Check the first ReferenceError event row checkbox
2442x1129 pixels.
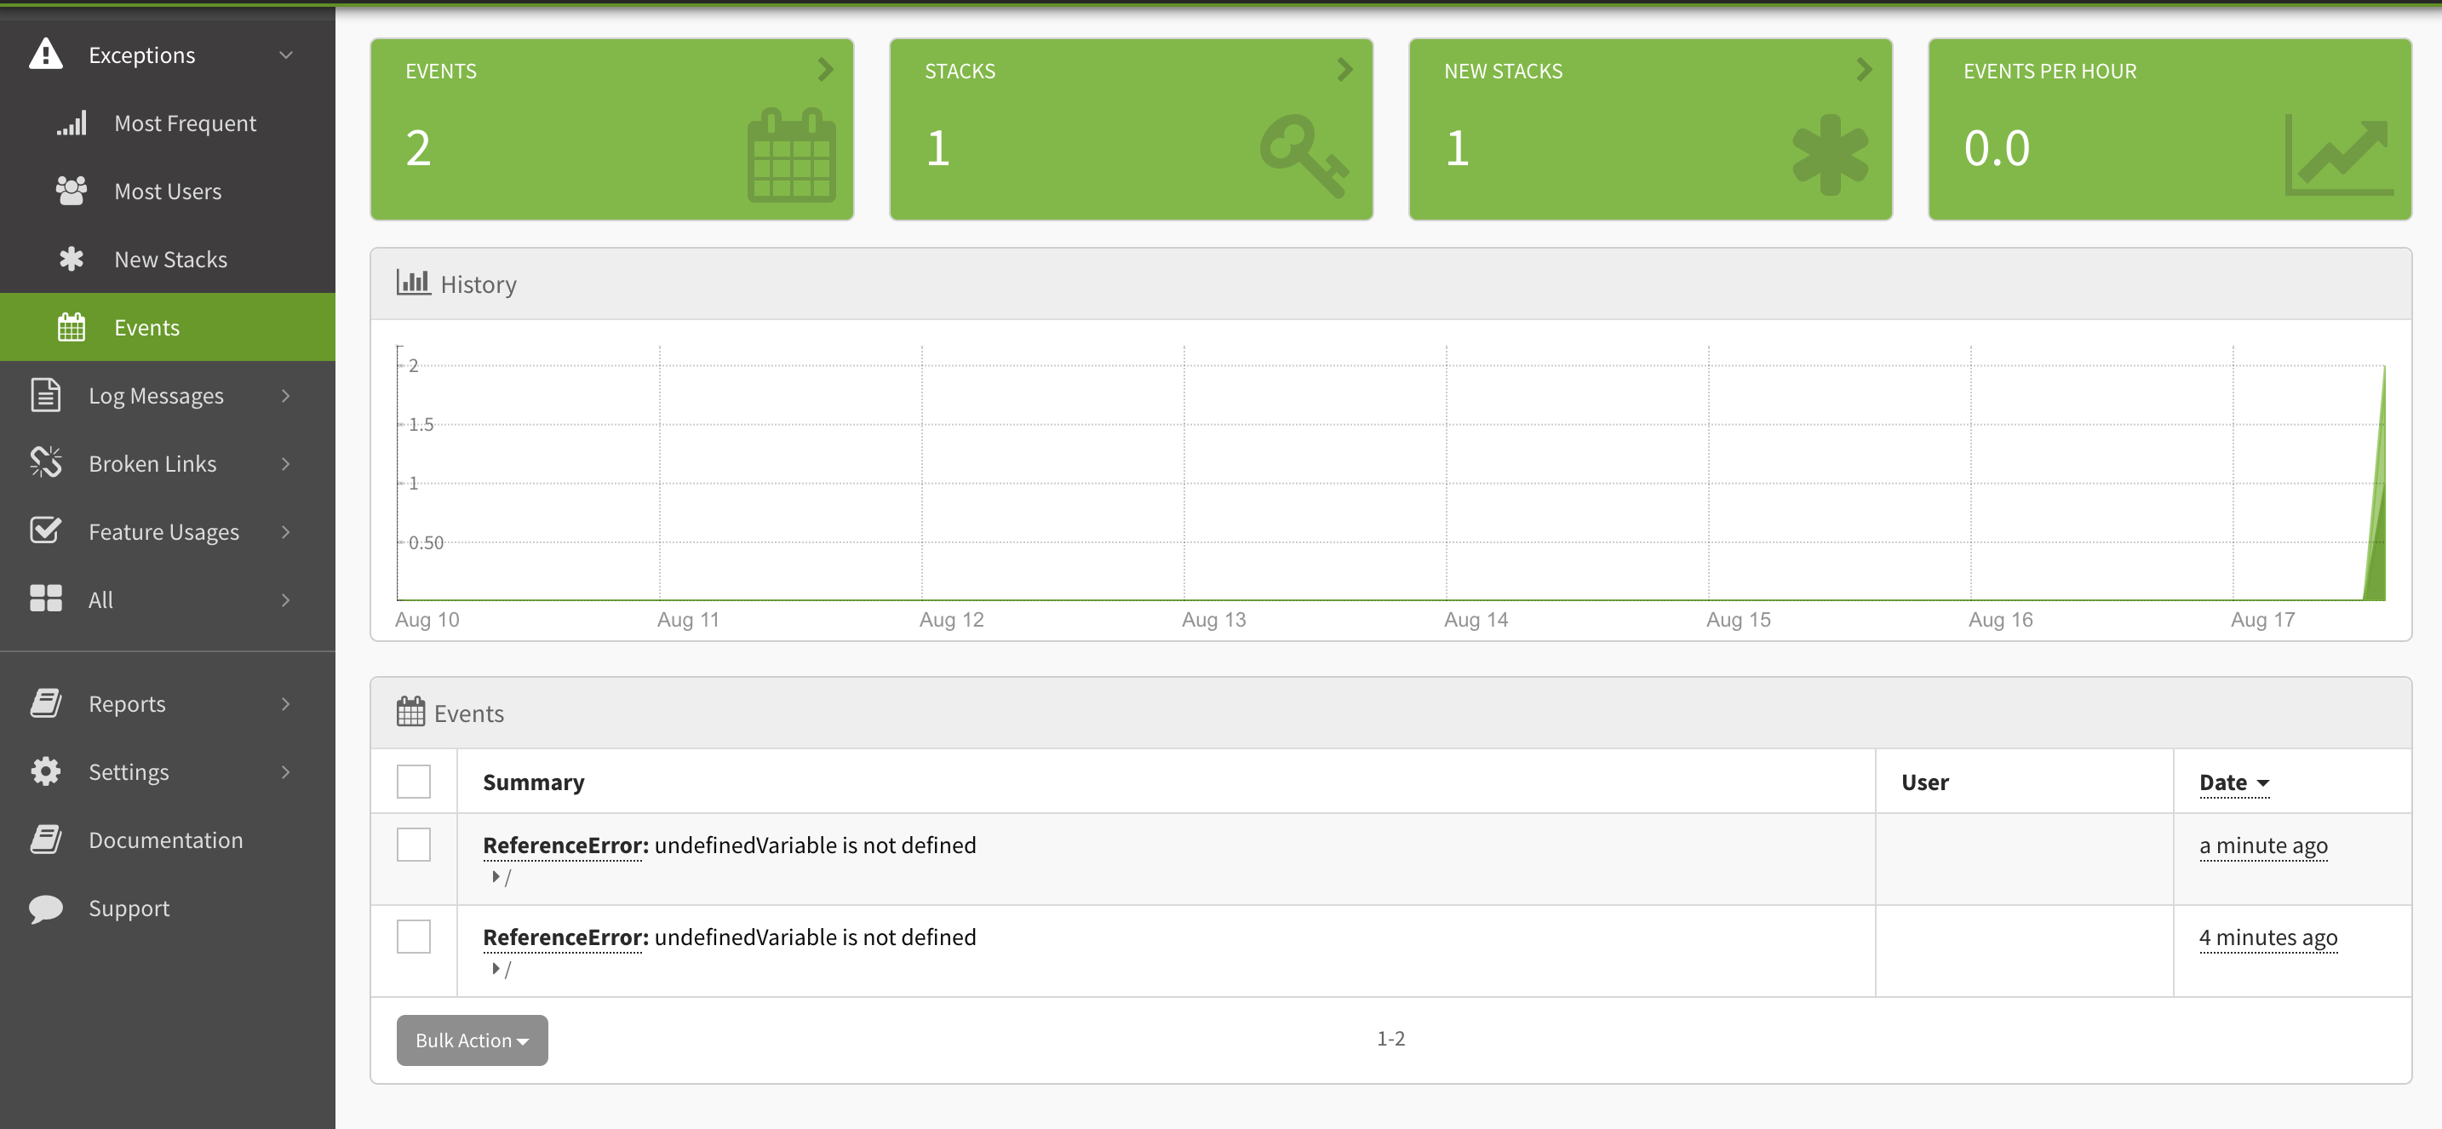coord(413,844)
